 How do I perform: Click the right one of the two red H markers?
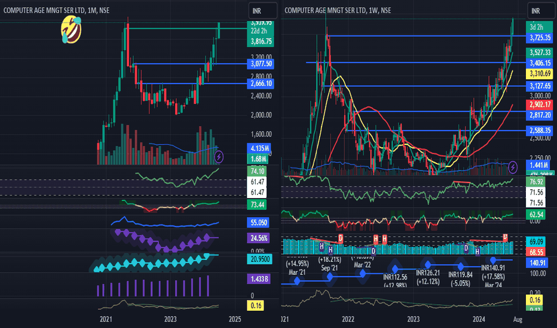(384, 239)
